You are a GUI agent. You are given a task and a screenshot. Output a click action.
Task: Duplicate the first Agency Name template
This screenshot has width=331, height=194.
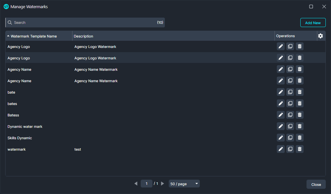point(290,69)
